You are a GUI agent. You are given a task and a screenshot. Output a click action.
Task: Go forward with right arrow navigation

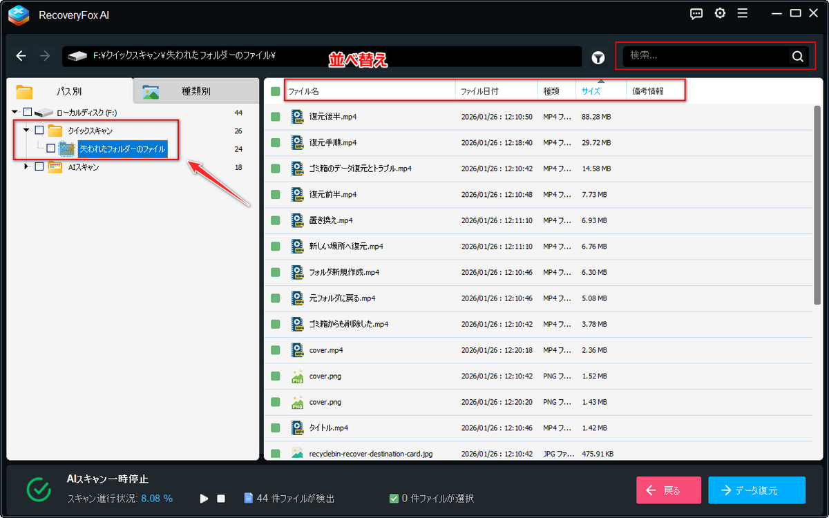(x=45, y=56)
